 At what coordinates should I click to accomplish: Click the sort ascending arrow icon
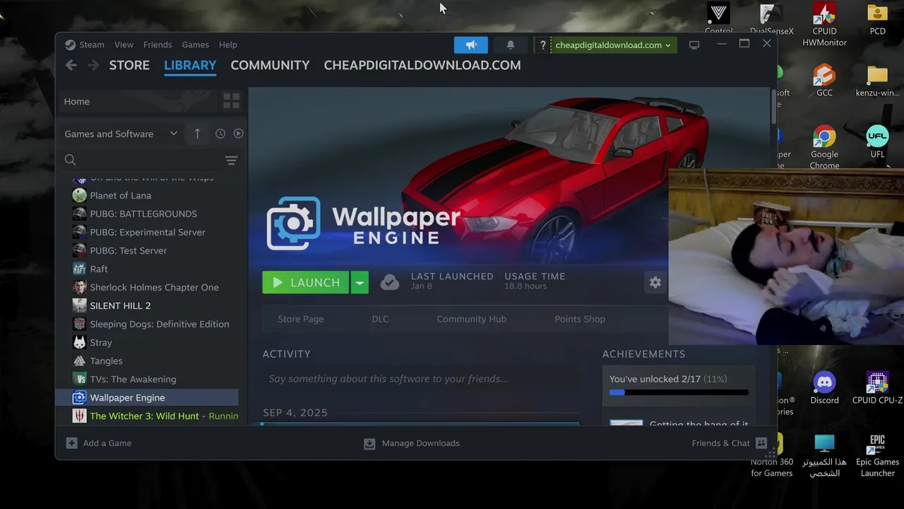197,134
